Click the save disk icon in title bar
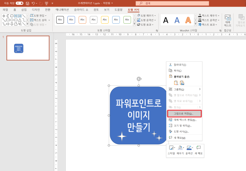 (x=27, y=3)
